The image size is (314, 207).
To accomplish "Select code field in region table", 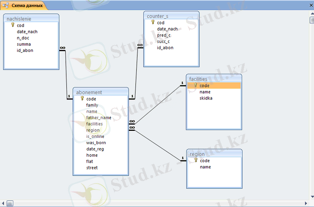I will (204, 161).
